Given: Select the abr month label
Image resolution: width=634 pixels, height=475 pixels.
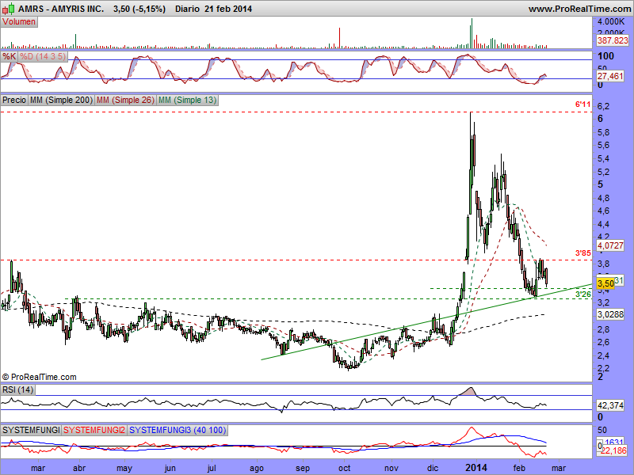Looking at the screenshot, I should [78, 468].
